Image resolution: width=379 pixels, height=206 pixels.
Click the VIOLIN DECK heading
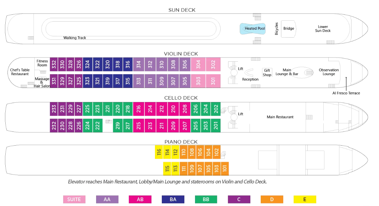point(181,54)
